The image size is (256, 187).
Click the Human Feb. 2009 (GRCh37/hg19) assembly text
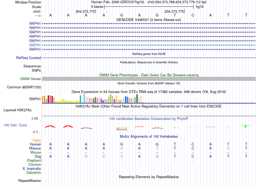pyautogui.click(x=118, y=2)
